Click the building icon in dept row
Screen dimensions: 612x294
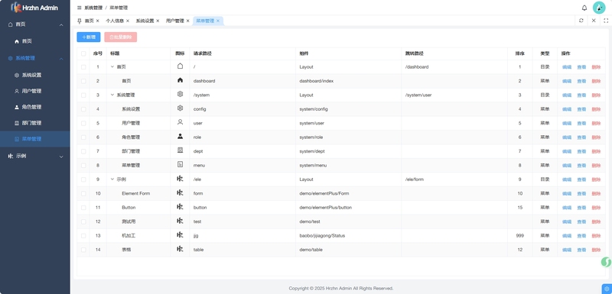coord(180,150)
